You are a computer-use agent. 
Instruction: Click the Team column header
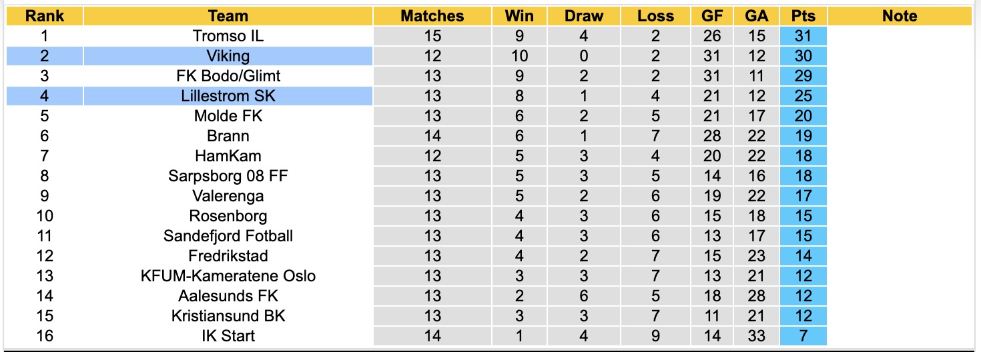228,16
